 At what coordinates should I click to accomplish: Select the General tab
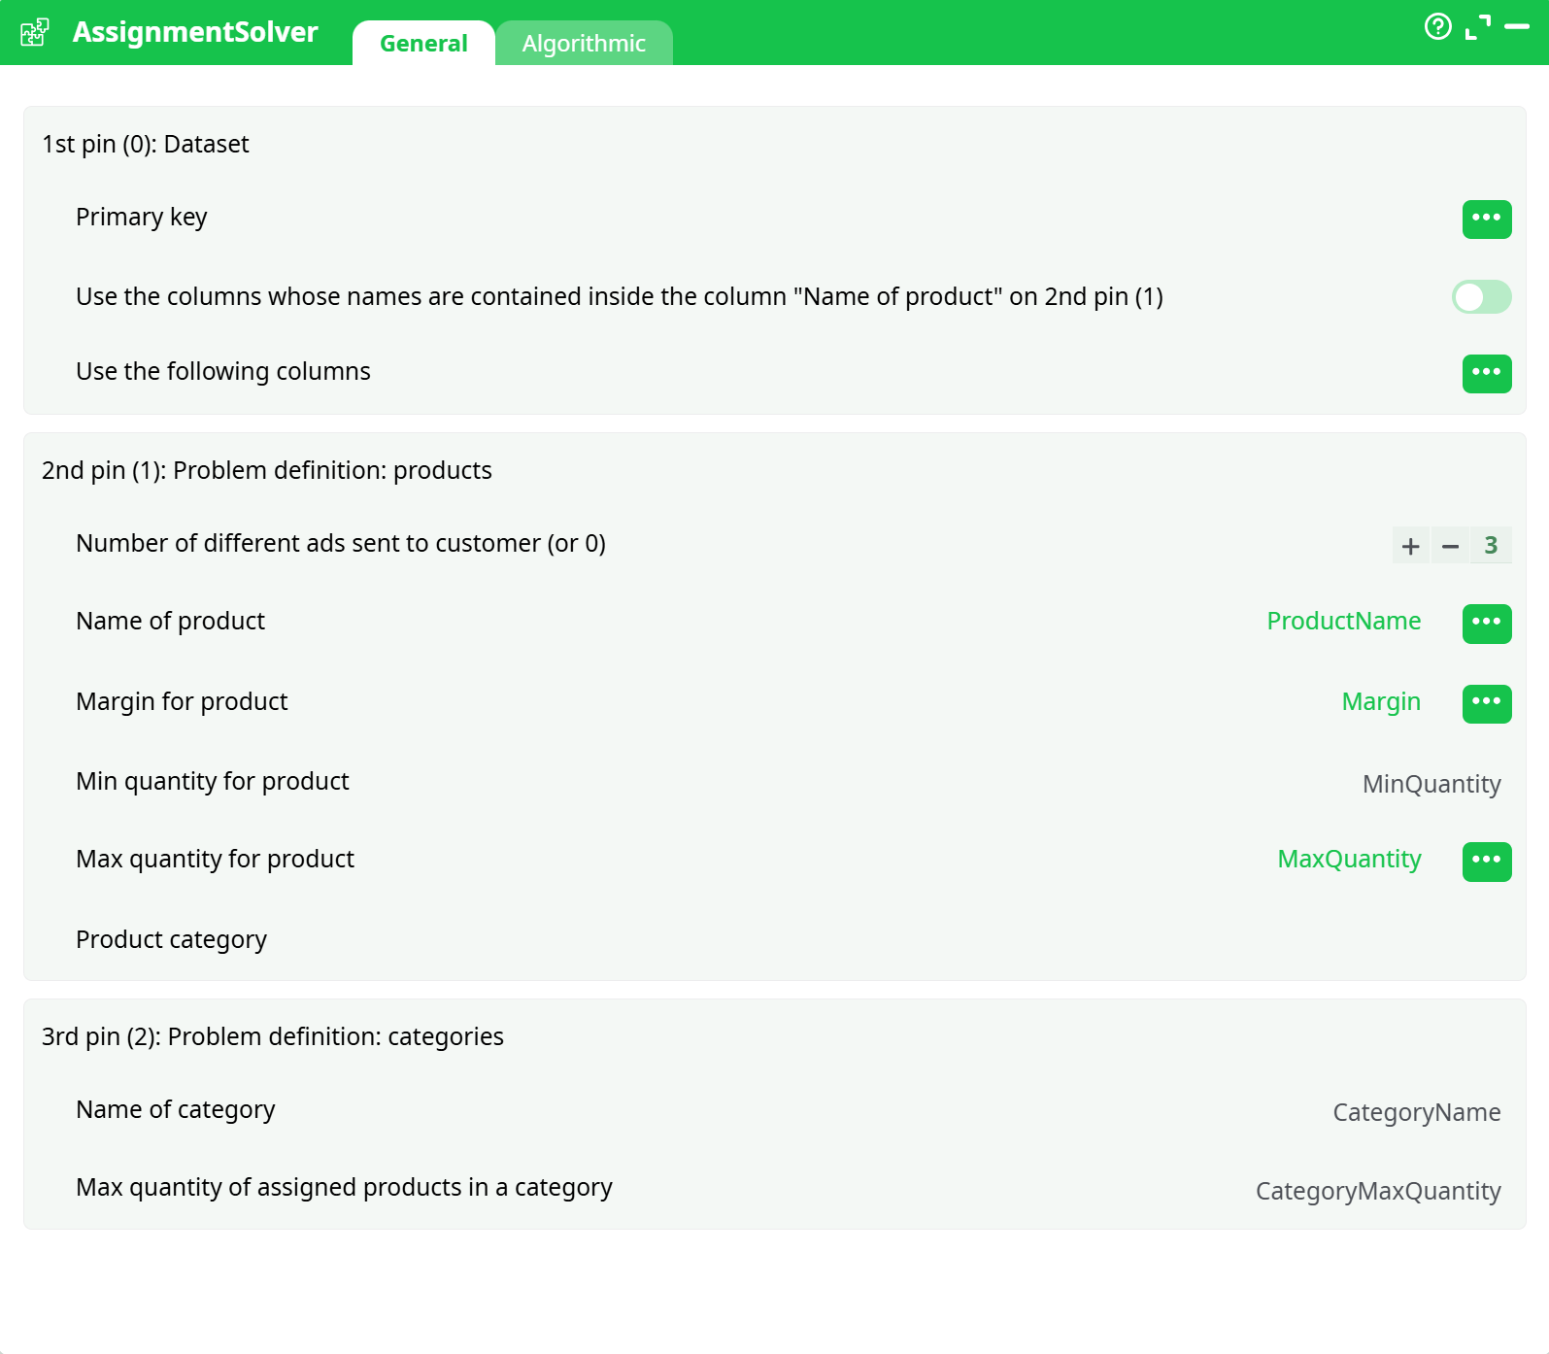(423, 44)
